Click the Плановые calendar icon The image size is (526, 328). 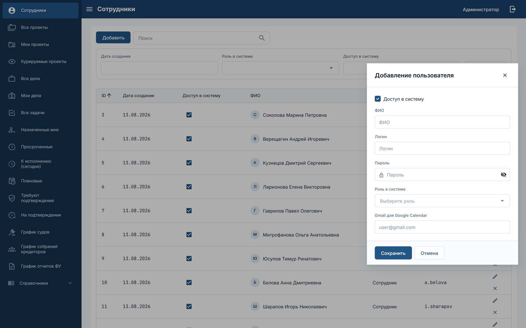click(12, 181)
